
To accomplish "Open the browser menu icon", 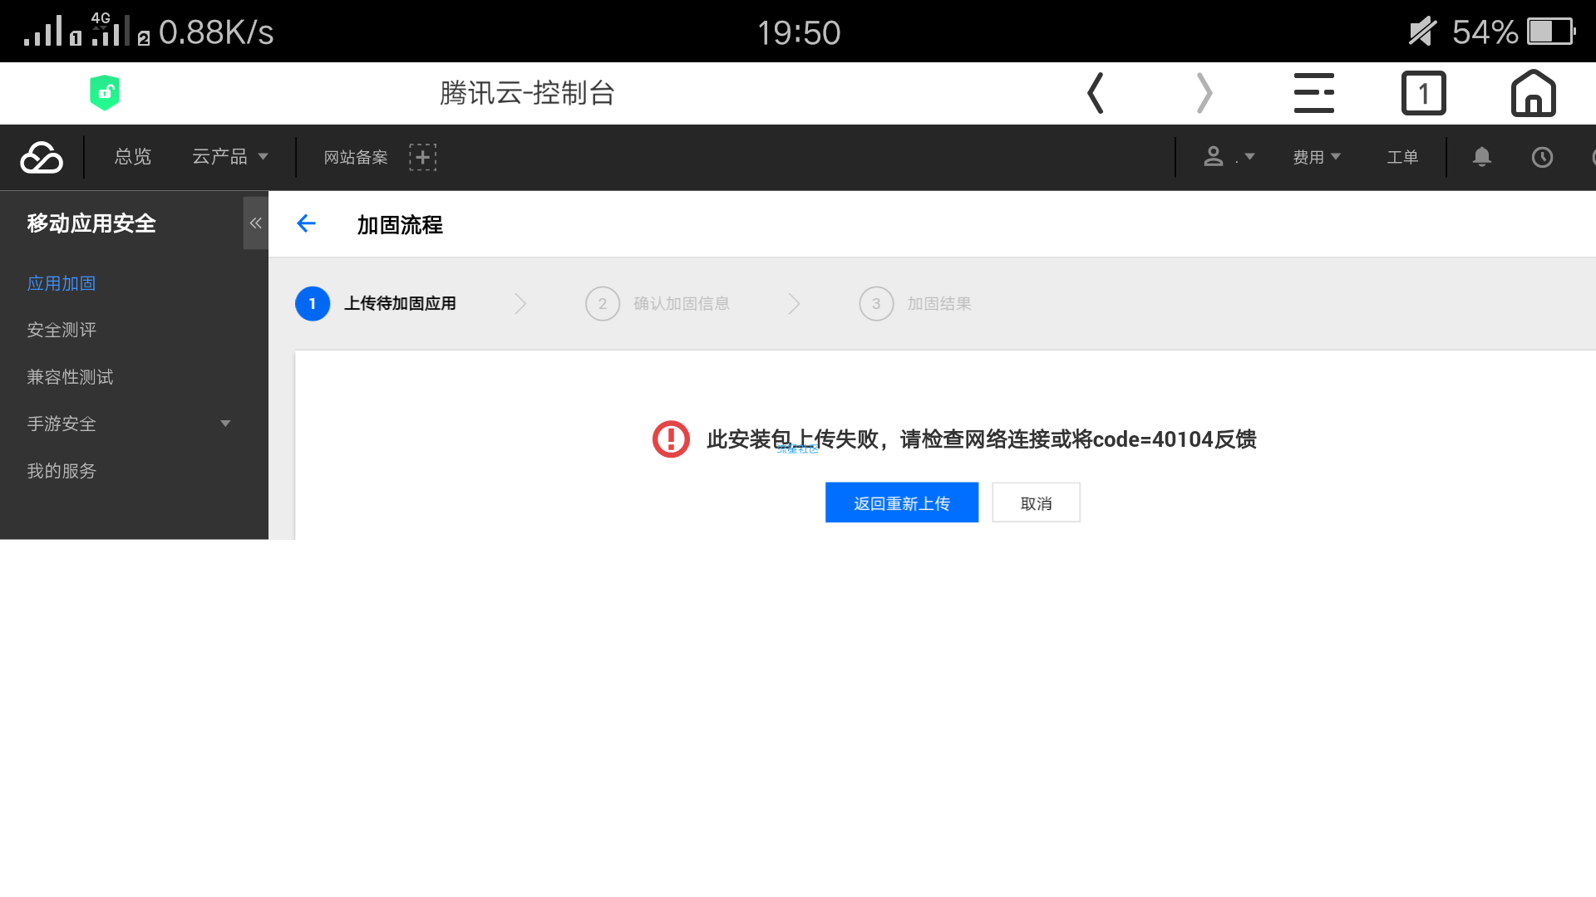I will pyautogui.click(x=1313, y=93).
